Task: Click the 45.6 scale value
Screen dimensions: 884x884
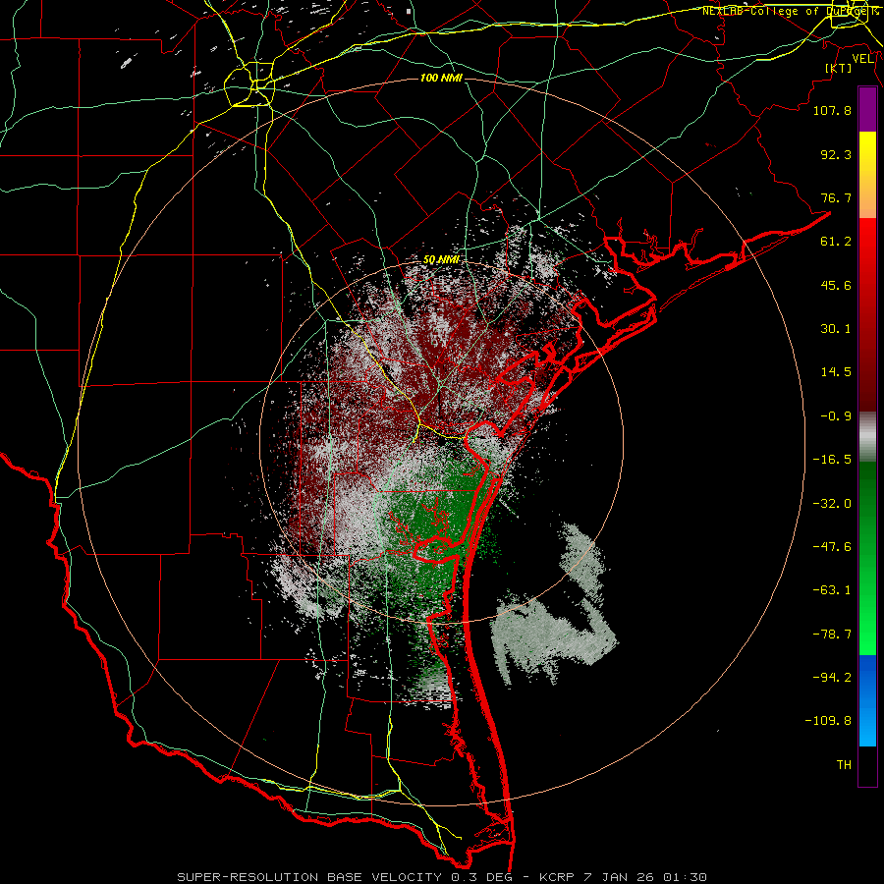Action: click(x=836, y=285)
